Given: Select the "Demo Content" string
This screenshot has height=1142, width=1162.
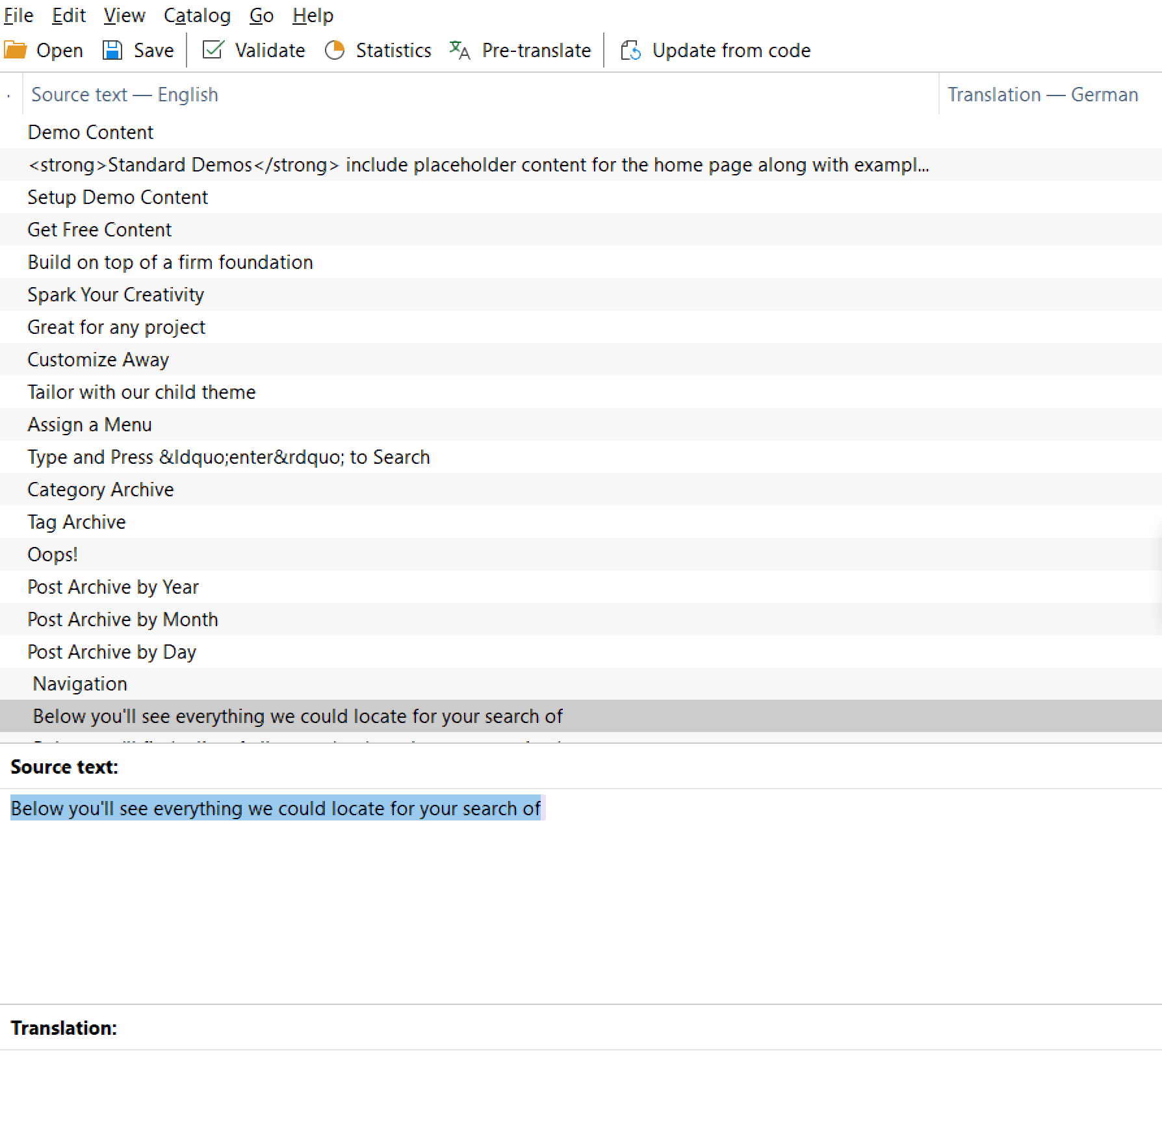Looking at the screenshot, I should (90, 133).
